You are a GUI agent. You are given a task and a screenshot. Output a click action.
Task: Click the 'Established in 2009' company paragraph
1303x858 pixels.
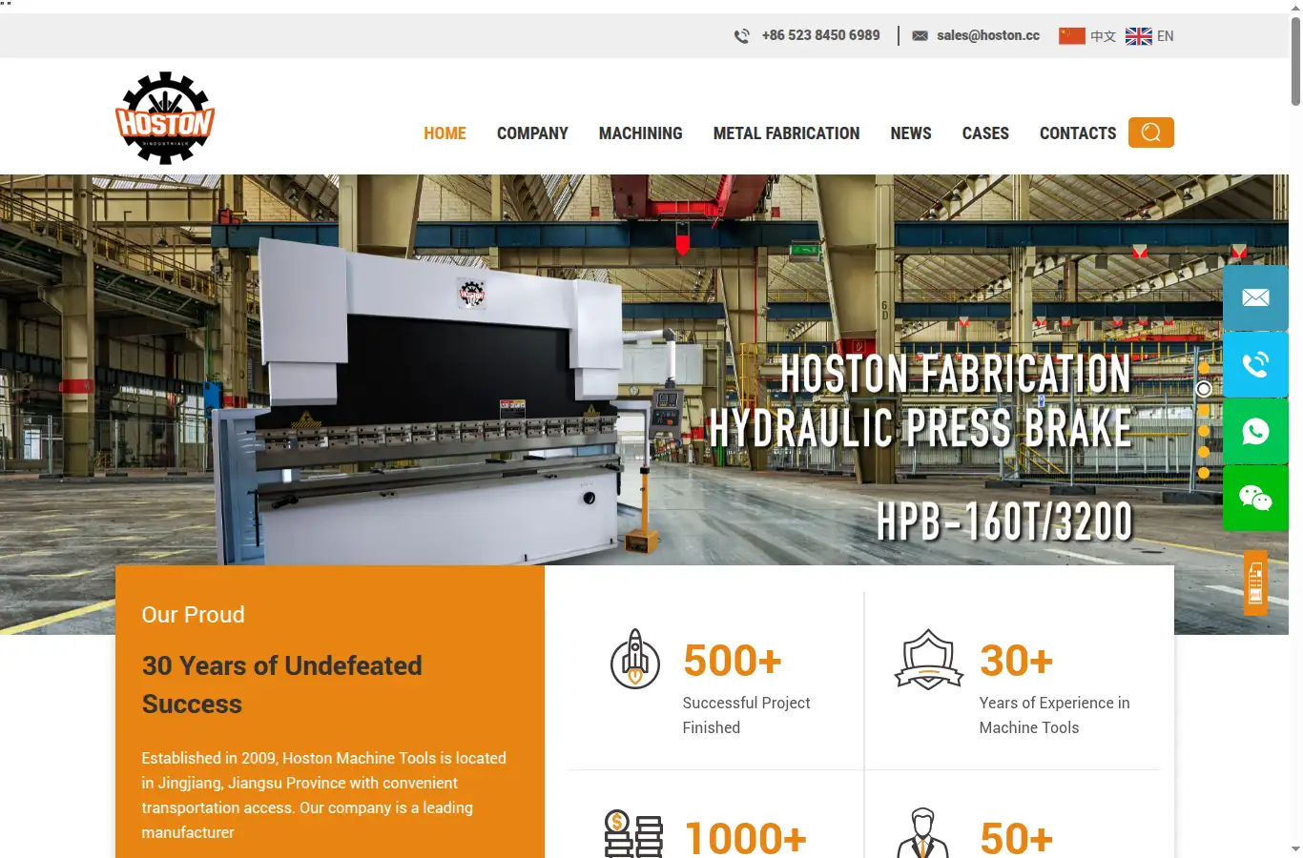click(324, 795)
